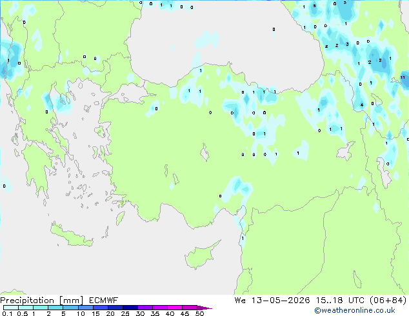
Task: Click the over-50 mm legend arrow tip
Action: pyautogui.click(x=204, y=308)
